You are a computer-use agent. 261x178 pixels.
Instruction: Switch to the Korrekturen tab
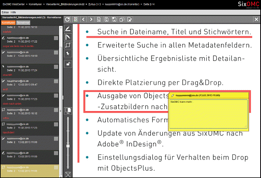coord(8,22)
